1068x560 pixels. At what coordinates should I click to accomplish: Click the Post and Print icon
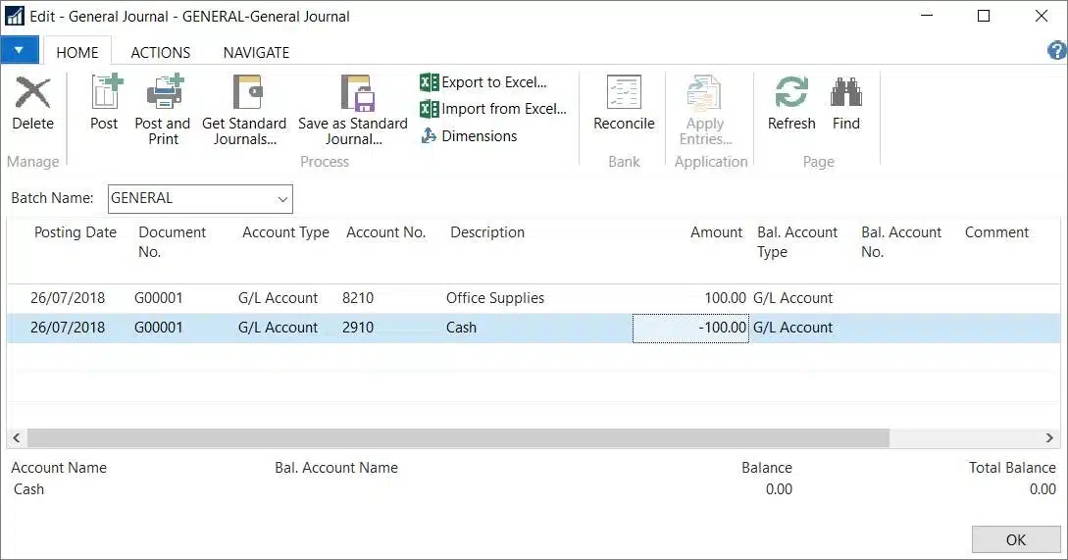[163, 95]
